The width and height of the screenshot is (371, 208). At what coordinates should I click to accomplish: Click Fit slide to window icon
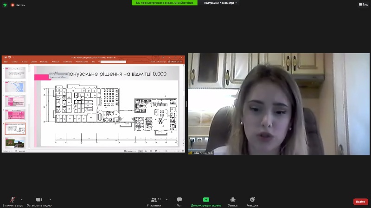[183, 151]
